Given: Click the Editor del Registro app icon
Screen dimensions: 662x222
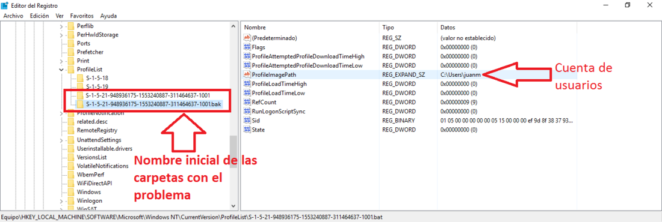Looking at the screenshot, I should (5, 5).
